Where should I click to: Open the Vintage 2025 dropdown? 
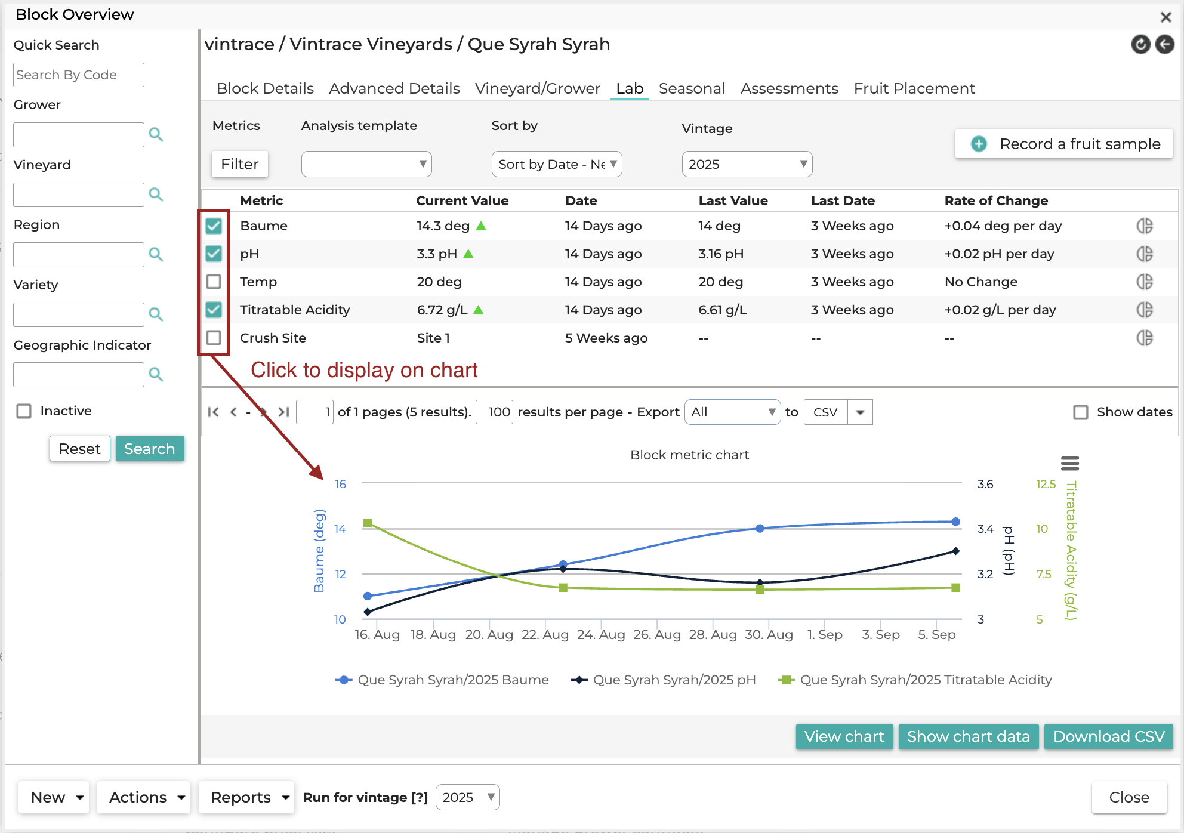click(747, 164)
